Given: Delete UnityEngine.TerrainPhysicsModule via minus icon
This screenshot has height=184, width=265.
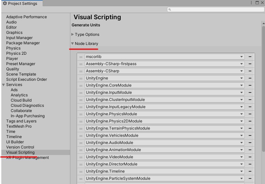Looking at the screenshot, I should tap(250, 128).
